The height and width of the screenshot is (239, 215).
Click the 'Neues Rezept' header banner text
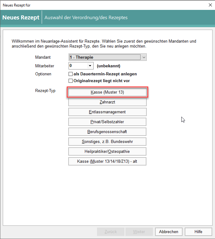[x=21, y=17]
